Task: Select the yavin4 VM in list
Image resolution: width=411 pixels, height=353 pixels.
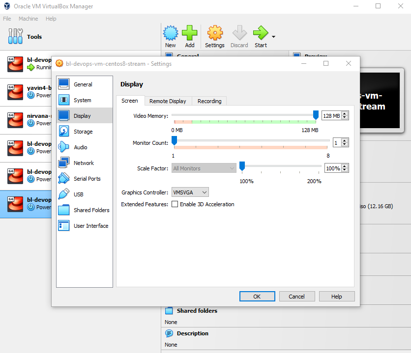Action: [x=26, y=92]
